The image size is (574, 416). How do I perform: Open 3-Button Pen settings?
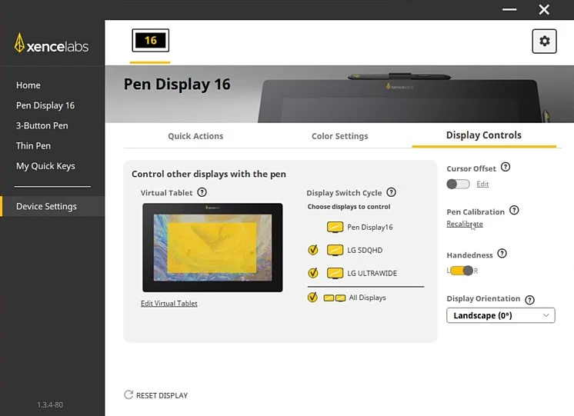(42, 125)
